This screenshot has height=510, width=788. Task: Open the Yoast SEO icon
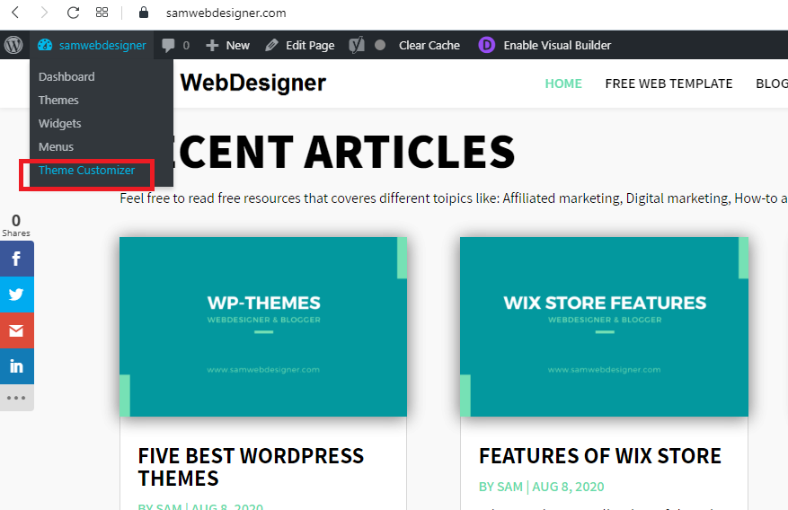(x=357, y=45)
